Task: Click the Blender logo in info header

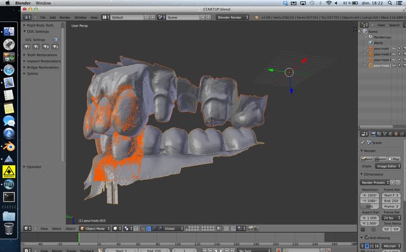Action: [256, 17]
